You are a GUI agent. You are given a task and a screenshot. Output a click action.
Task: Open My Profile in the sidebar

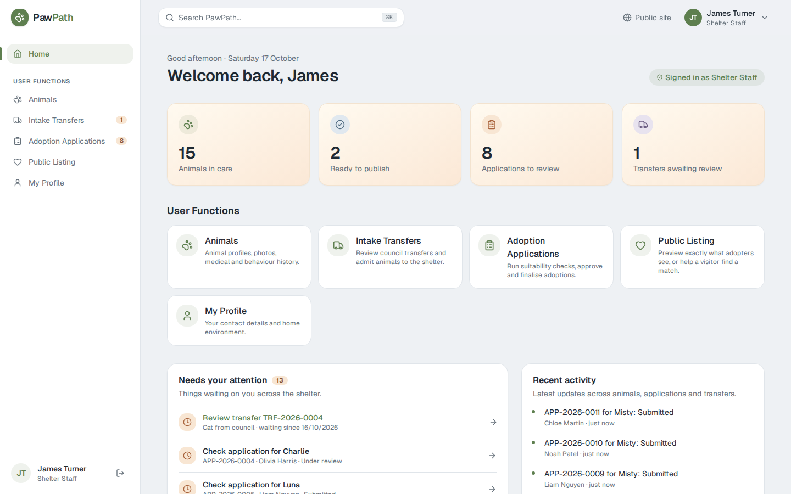pyautogui.click(x=70, y=183)
